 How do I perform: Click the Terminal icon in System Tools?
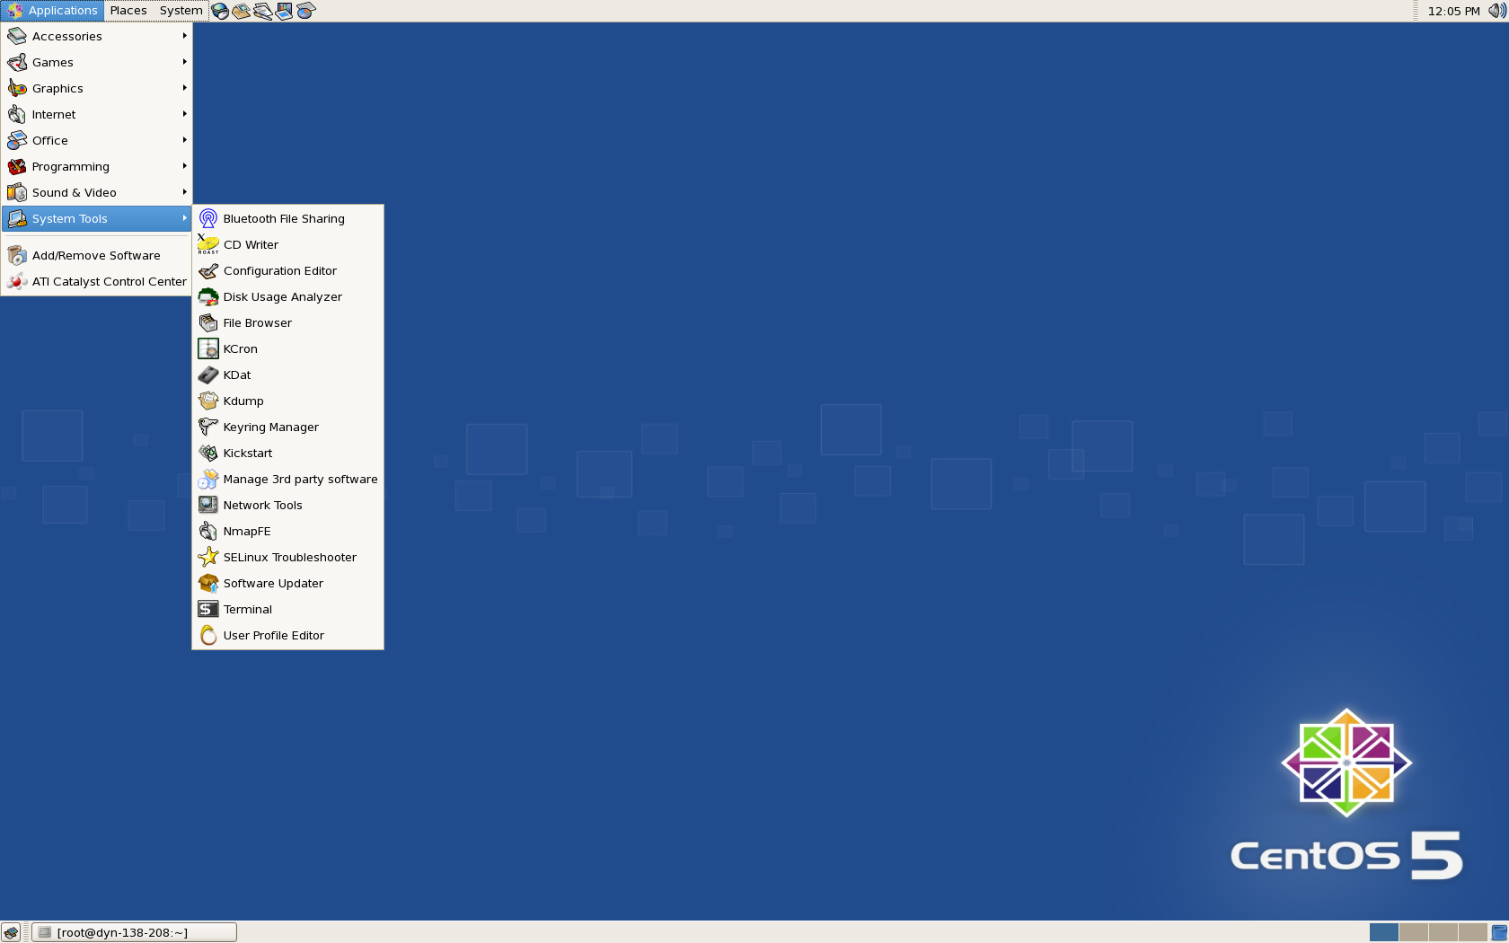(208, 609)
